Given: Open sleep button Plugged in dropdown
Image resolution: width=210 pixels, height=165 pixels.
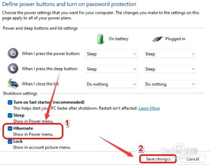Looking at the screenshot, I should [170, 69].
